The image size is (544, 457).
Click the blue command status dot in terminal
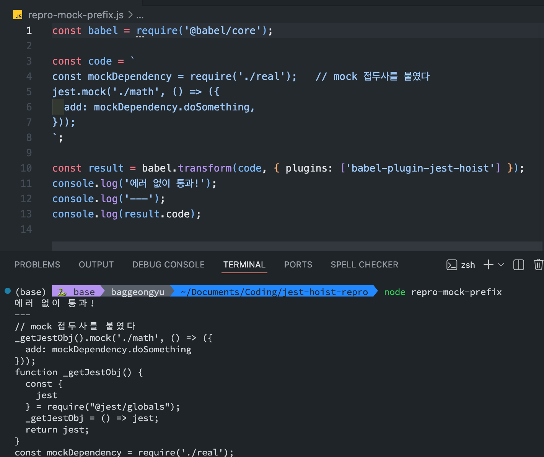(8, 291)
